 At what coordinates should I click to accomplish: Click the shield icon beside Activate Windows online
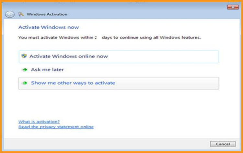[x=24, y=56]
